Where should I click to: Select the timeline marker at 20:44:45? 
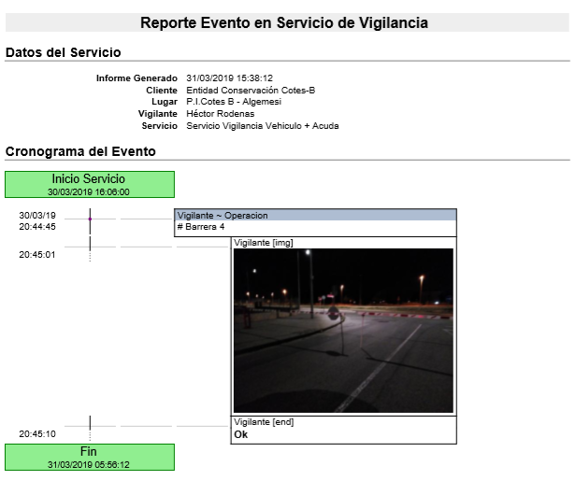point(90,220)
